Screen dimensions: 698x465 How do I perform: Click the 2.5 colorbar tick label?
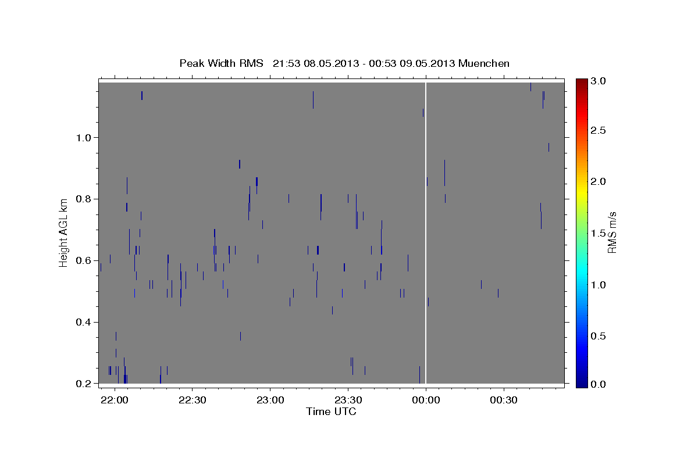(599, 130)
